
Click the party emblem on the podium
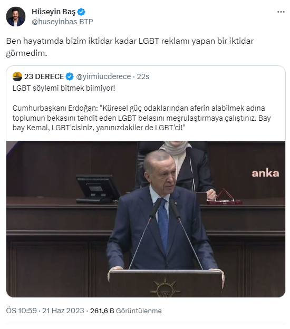coord(165,287)
